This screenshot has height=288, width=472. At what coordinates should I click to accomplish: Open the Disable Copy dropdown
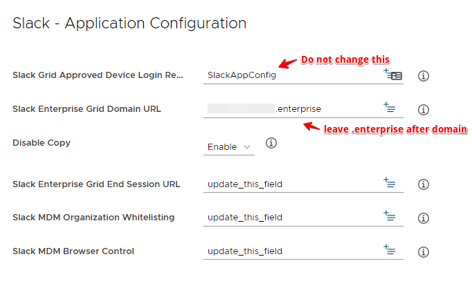point(230,147)
